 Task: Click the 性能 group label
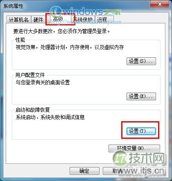click(x=20, y=40)
